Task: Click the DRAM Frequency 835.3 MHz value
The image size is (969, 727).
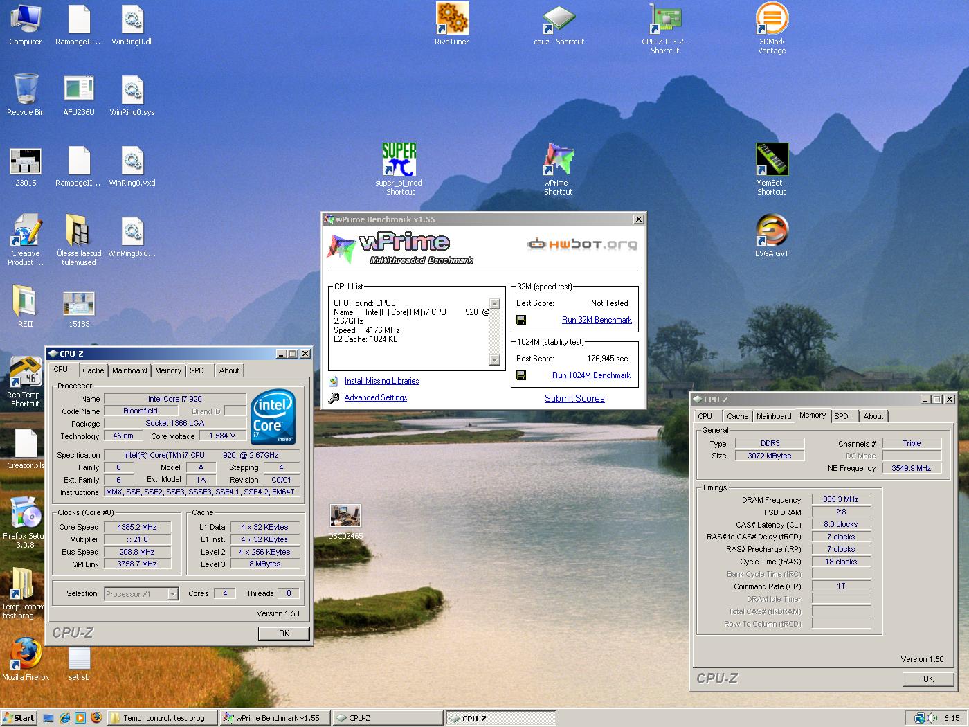Action: (x=841, y=499)
